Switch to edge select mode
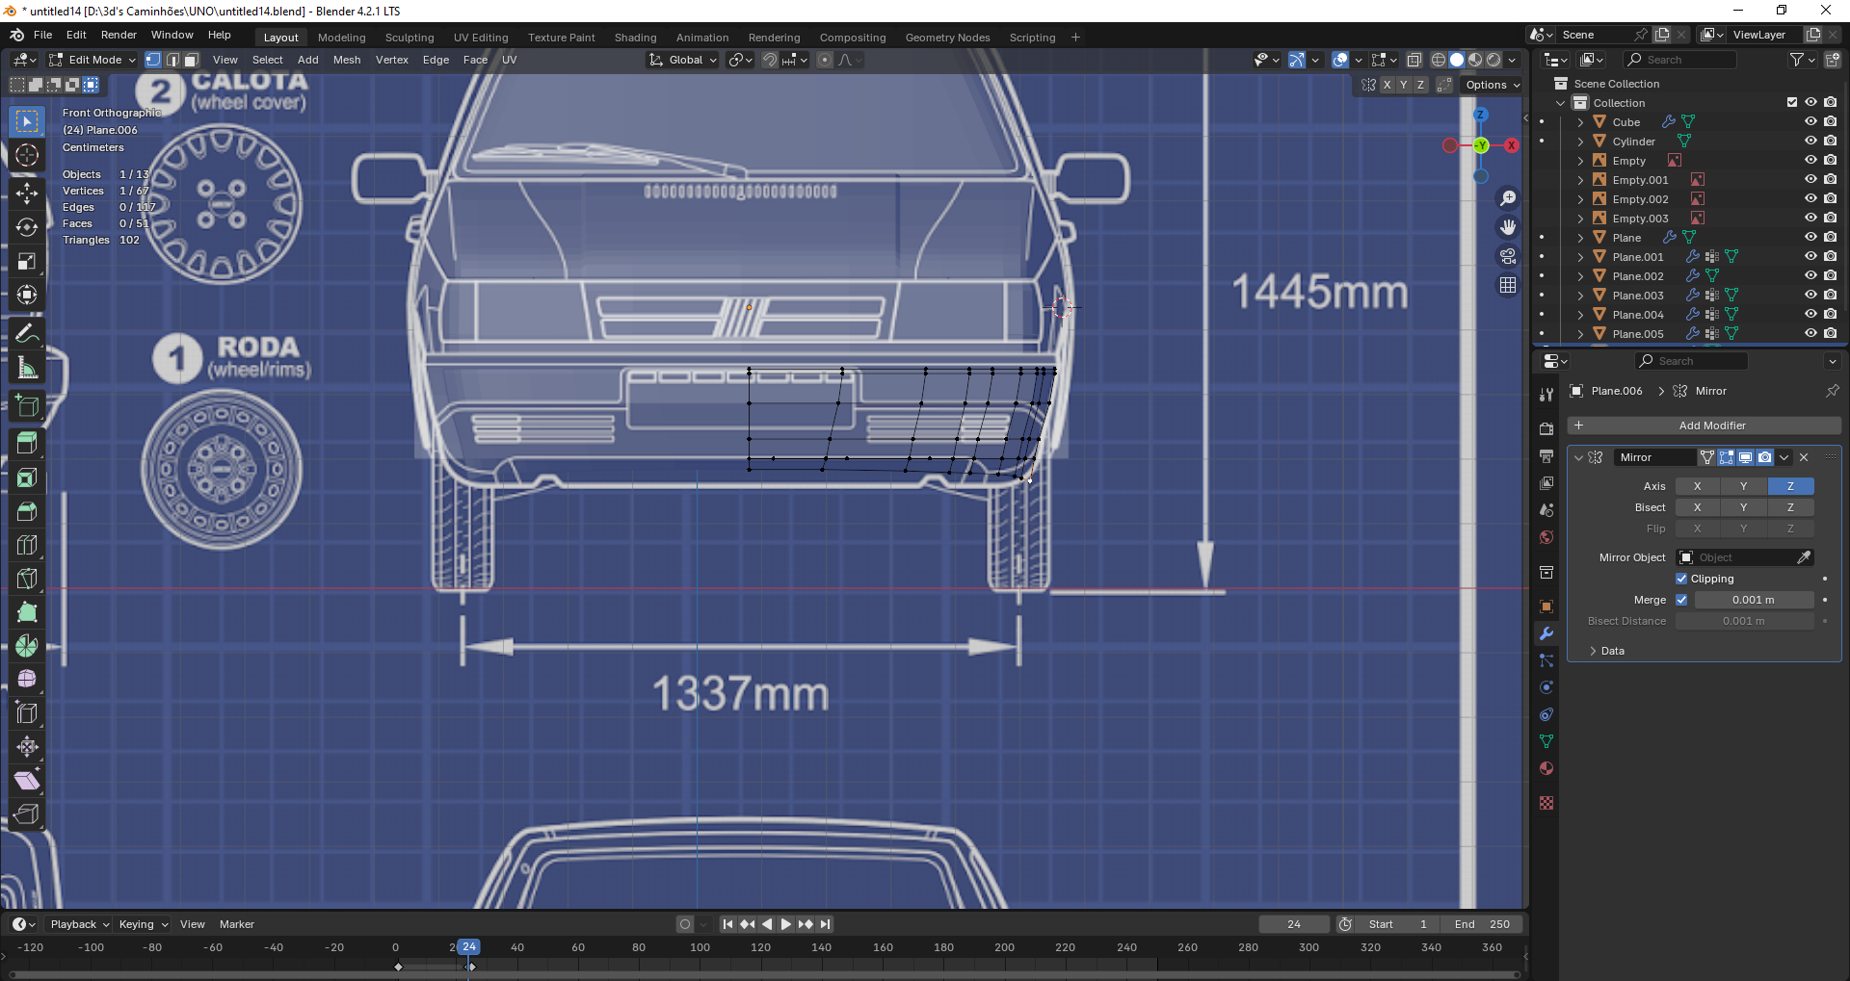The image size is (1850, 981). point(172,60)
